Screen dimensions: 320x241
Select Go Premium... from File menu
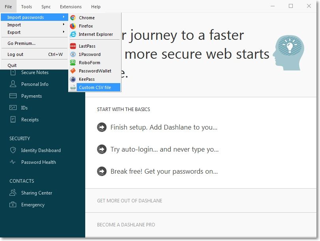tap(34, 43)
